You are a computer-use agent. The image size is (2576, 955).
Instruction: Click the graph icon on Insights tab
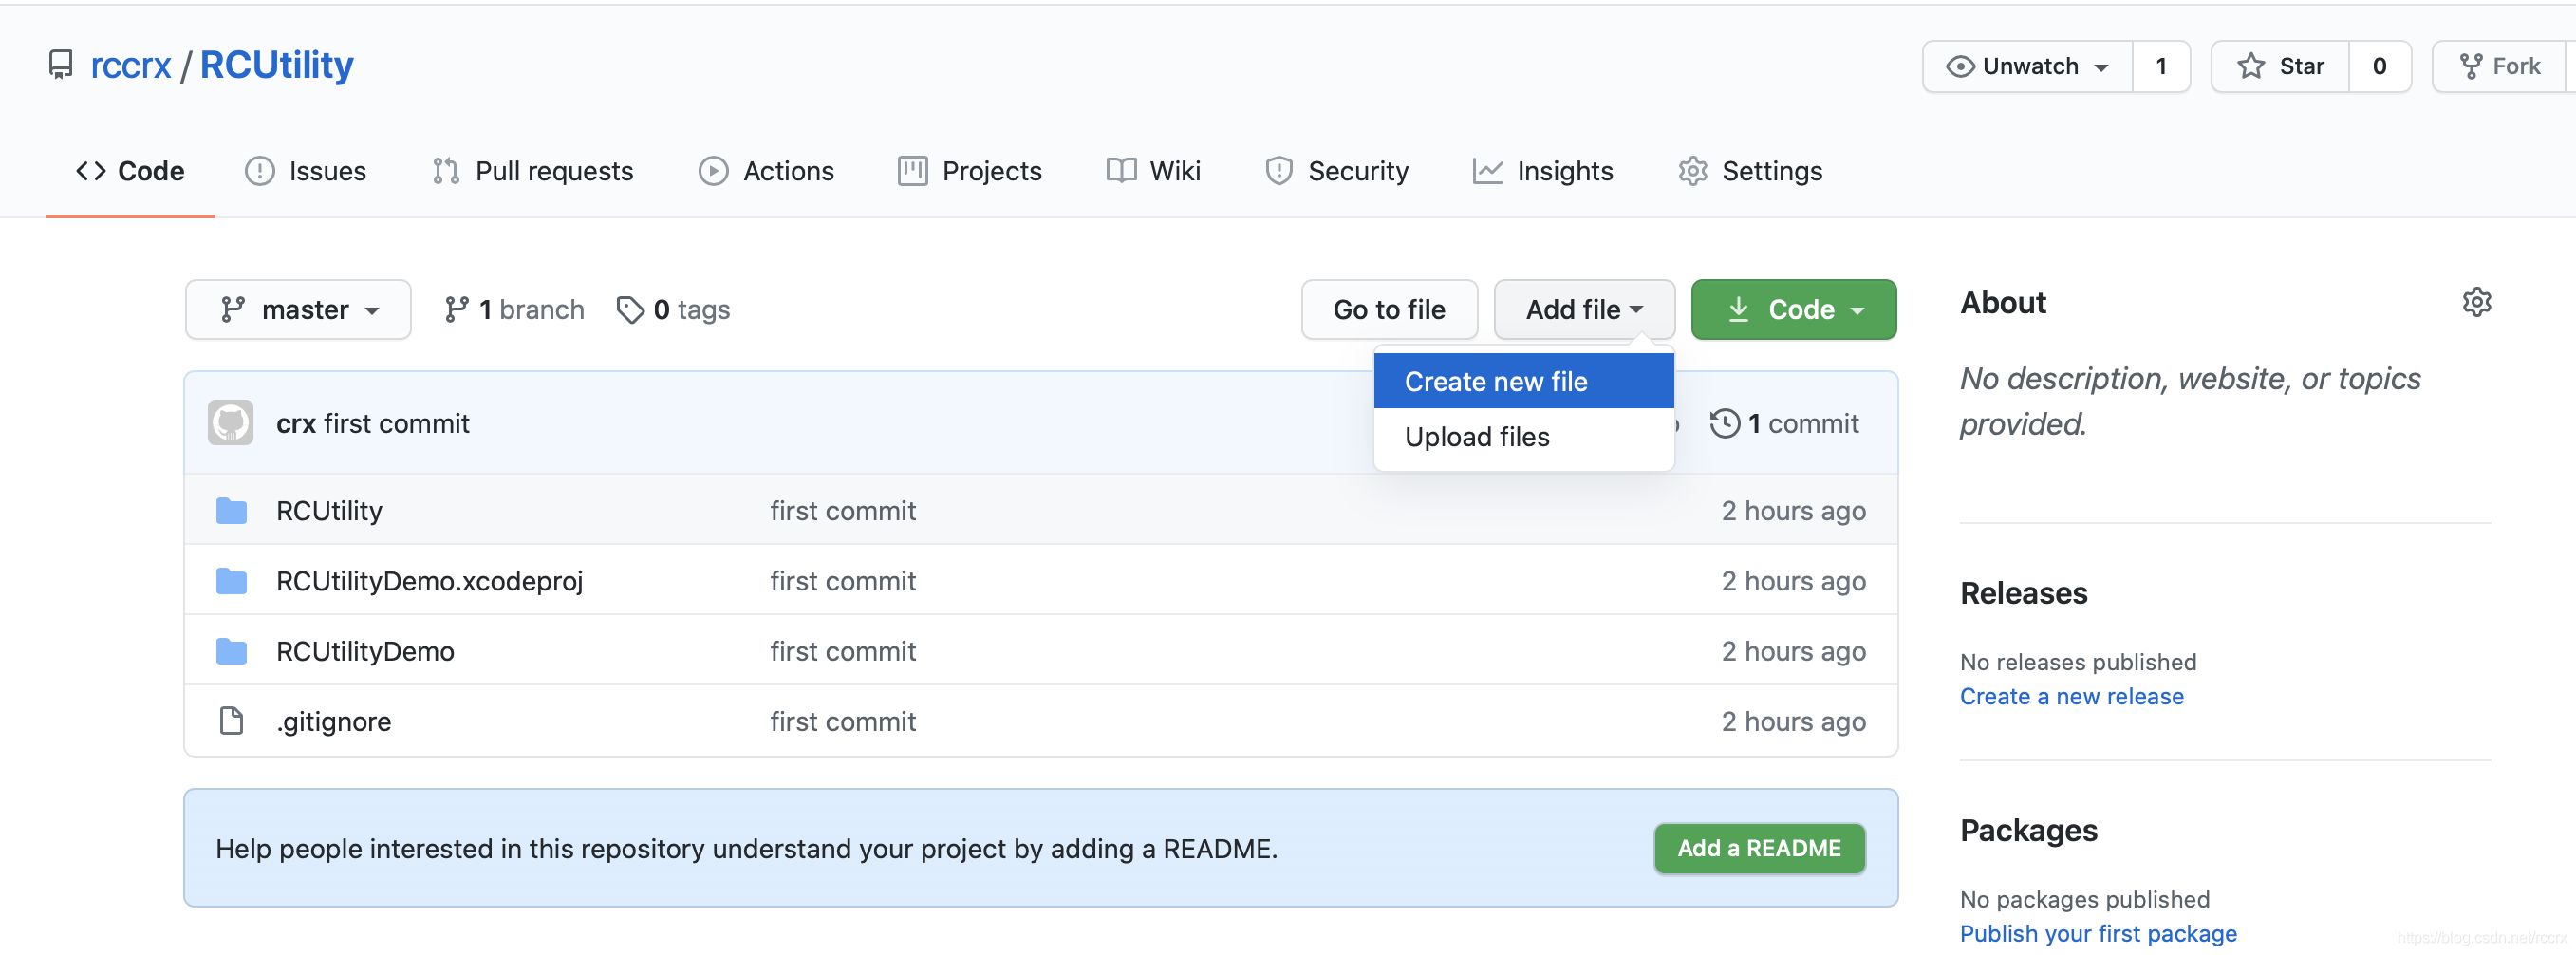point(1487,171)
